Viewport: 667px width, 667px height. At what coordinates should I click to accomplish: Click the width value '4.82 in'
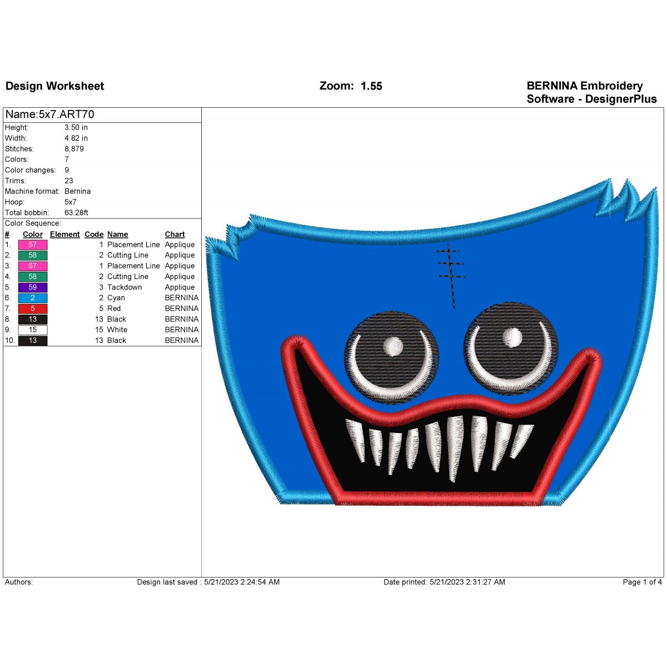click(76, 138)
